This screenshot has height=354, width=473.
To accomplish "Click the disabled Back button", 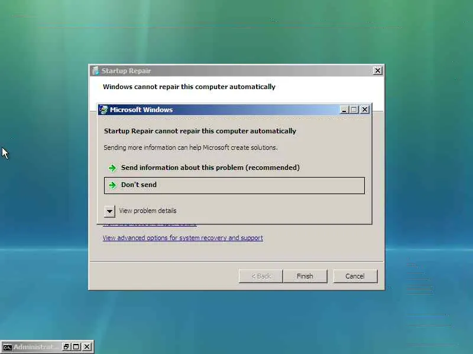I will 261,276.
